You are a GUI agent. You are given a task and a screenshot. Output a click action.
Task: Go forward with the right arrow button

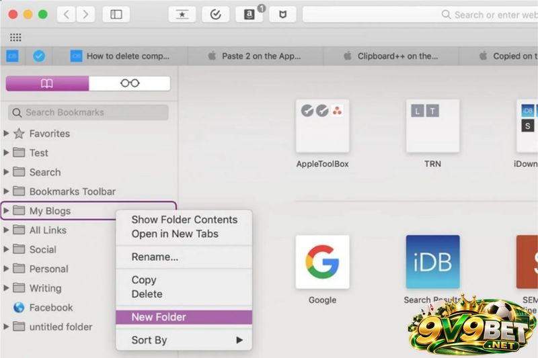coord(85,14)
